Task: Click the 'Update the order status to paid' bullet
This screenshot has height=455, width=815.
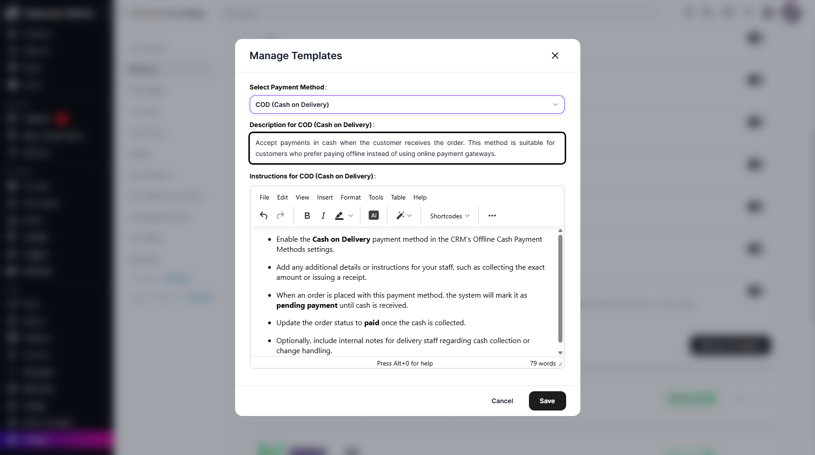Action: [x=371, y=323]
